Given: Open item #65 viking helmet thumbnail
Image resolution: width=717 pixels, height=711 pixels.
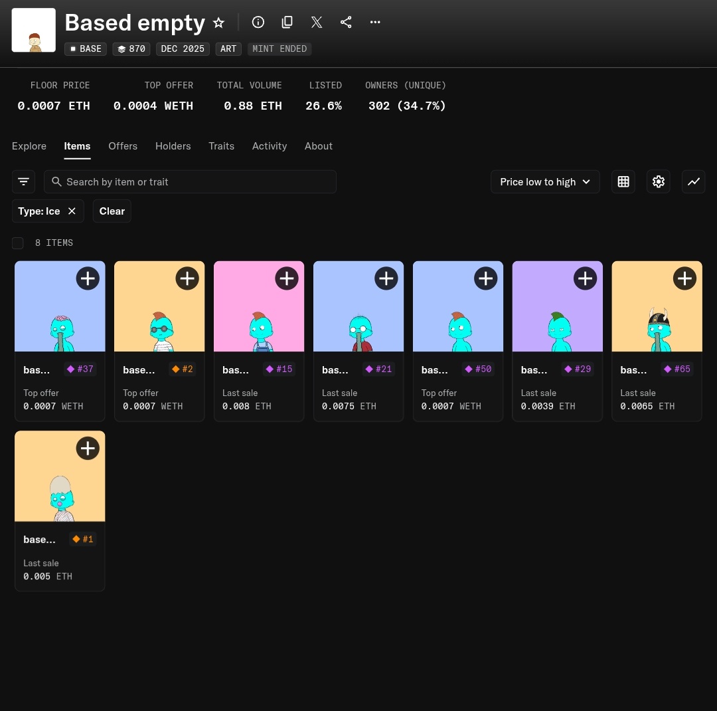Looking at the screenshot, I should (x=657, y=306).
